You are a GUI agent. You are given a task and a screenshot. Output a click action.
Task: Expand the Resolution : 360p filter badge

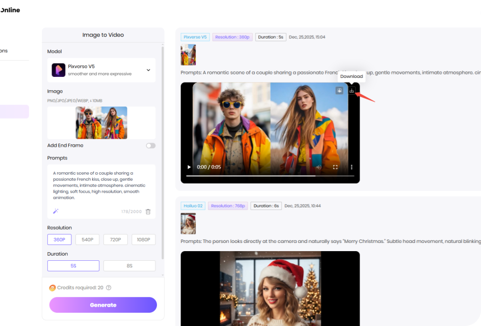[x=232, y=37]
